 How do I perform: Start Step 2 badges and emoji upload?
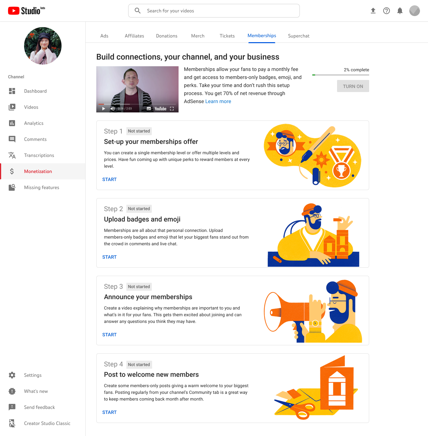(109, 257)
